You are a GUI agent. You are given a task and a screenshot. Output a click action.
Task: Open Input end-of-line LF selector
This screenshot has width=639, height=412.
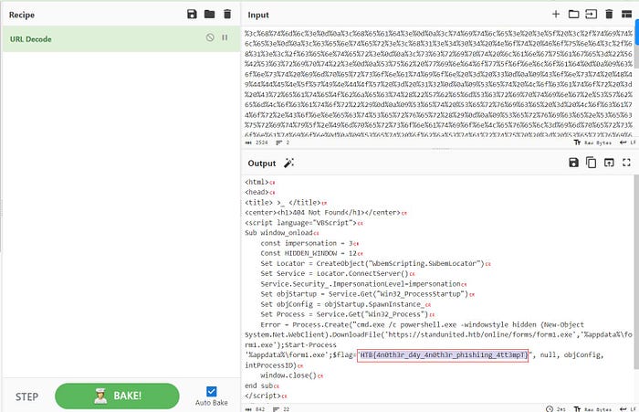(628, 143)
